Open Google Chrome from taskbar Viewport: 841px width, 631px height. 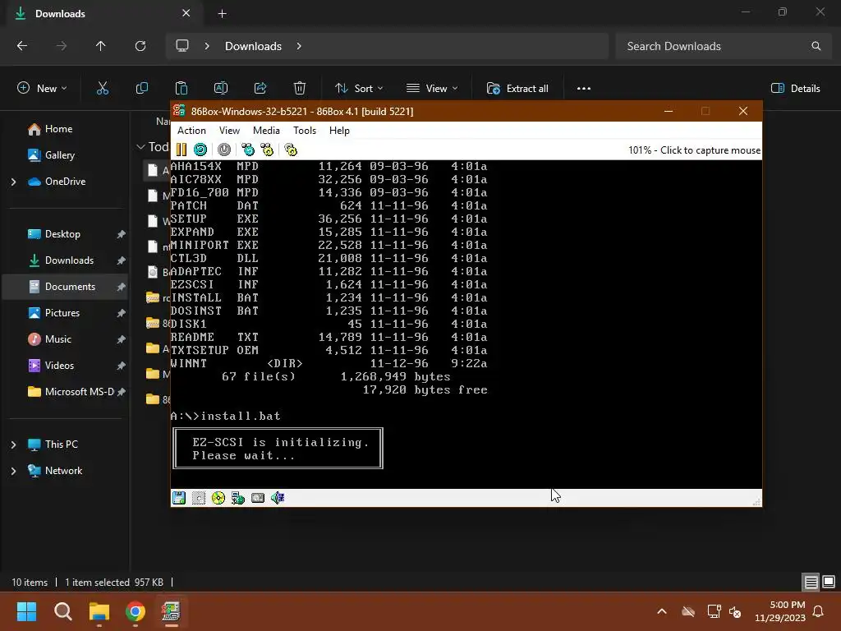click(x=136, y=611)
